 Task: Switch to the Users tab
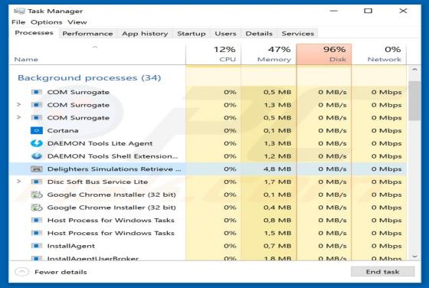tap(225, 34)
